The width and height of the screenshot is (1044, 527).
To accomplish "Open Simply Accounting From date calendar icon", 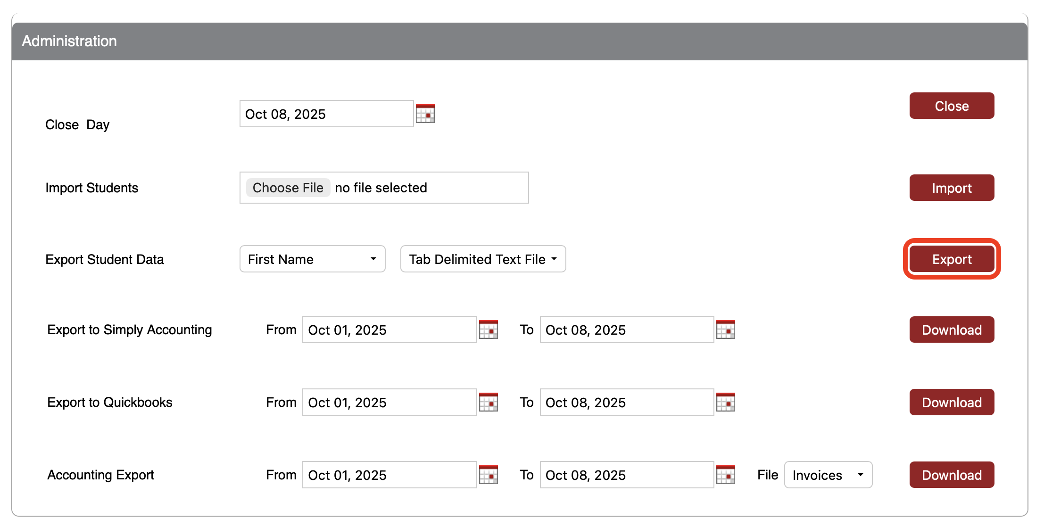I will [x=488, y=329].
